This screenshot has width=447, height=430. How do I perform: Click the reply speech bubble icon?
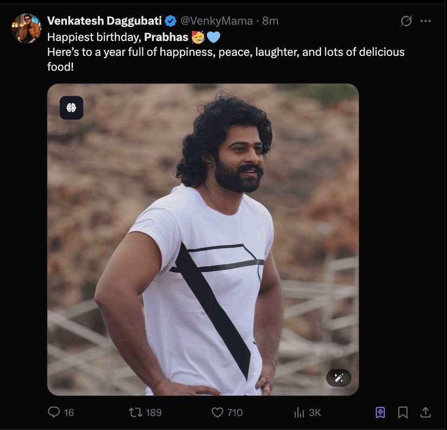[54, 412]
